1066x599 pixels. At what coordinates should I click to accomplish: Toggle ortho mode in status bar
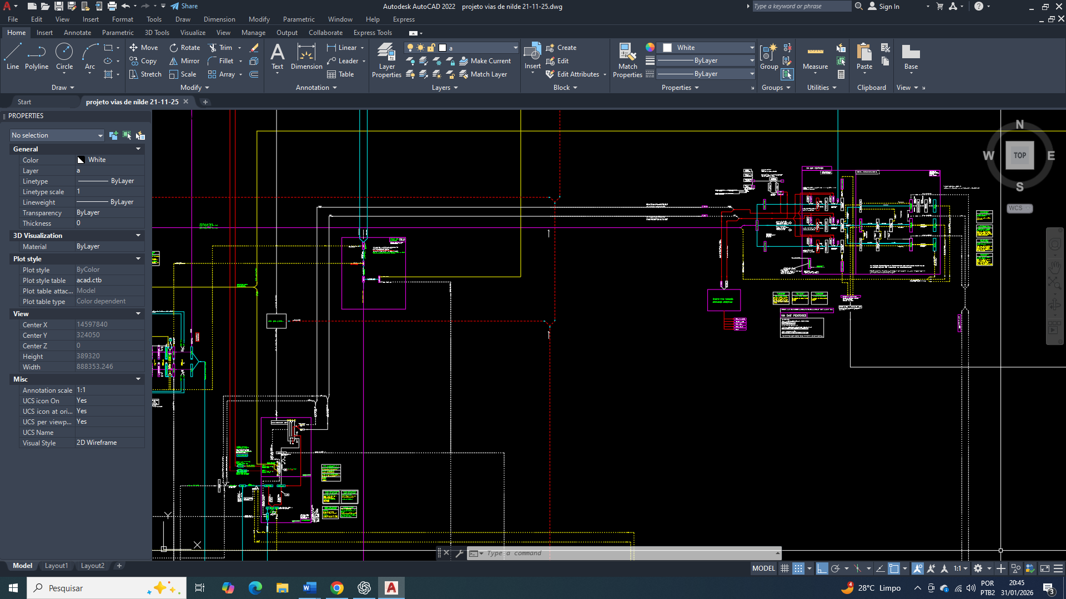(x=822, y=568)
